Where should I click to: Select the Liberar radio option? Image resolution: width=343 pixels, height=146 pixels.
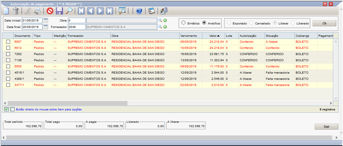coord(275,23)
